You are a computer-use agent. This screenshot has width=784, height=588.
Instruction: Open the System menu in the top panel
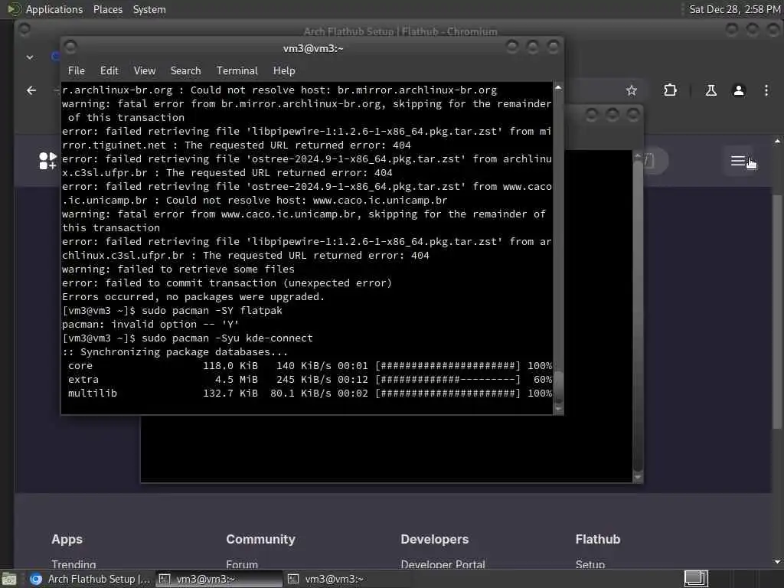pos(149,9)
